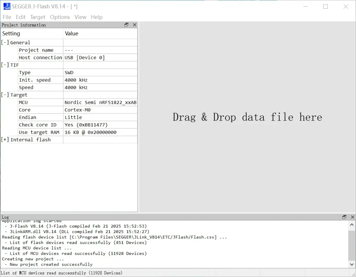Screen dimensions: 356x277
Task: Select the Project name row
Action: (78, 50)
